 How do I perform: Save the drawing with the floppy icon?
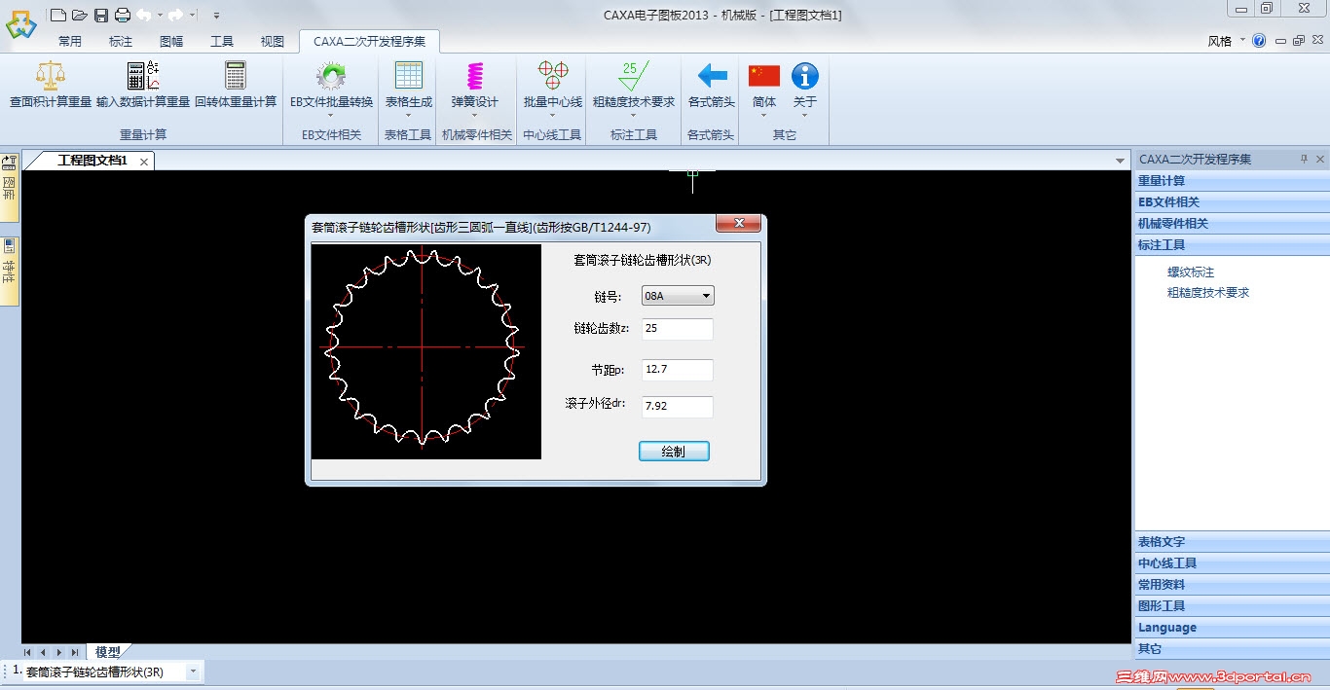101,15
